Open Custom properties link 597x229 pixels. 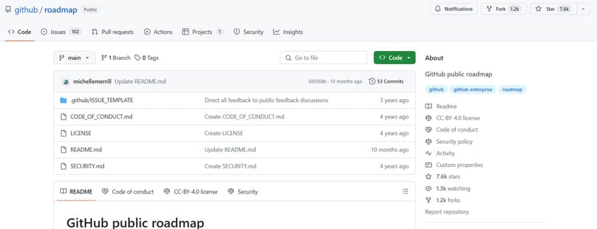(x=454, y=165)
